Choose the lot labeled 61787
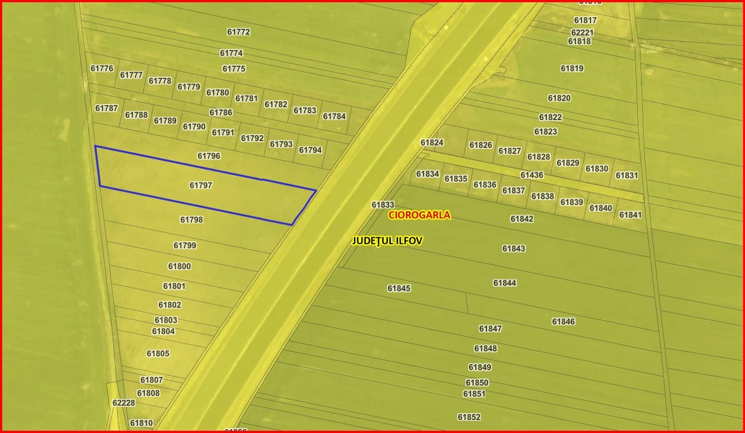 click(106, 108)
